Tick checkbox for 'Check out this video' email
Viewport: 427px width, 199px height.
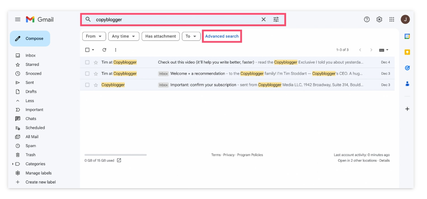(x=87, y=62)
